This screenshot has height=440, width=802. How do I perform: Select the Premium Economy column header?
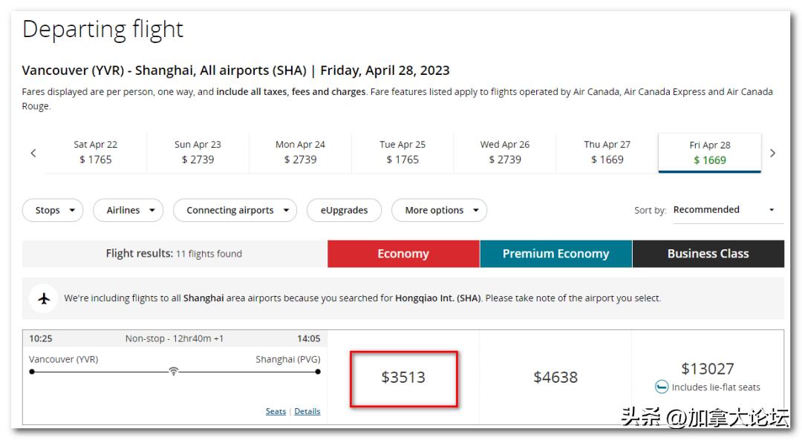coord(555,254)
